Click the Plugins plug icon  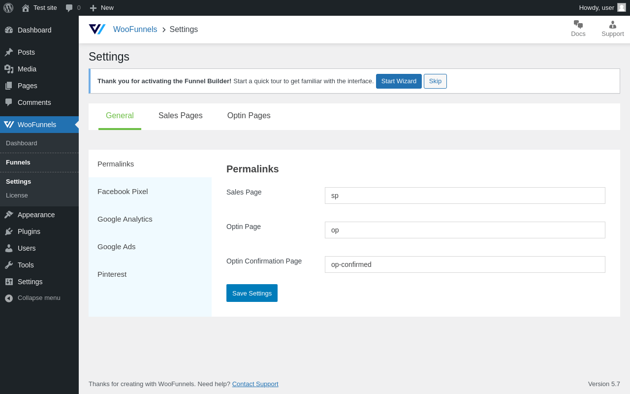click(9, 231)
